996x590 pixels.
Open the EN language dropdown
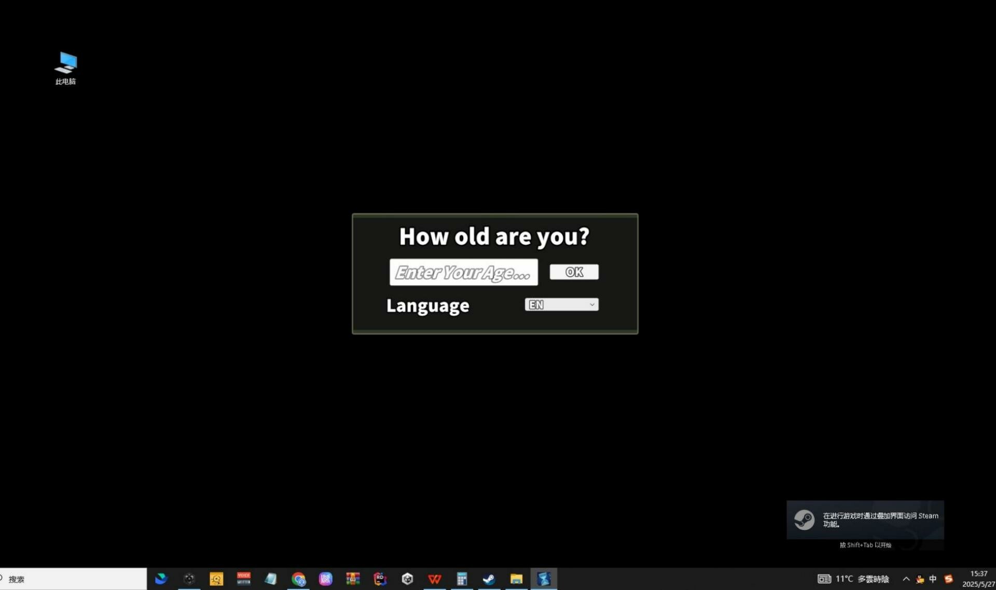pyautogui.click(x=561, y=304)
